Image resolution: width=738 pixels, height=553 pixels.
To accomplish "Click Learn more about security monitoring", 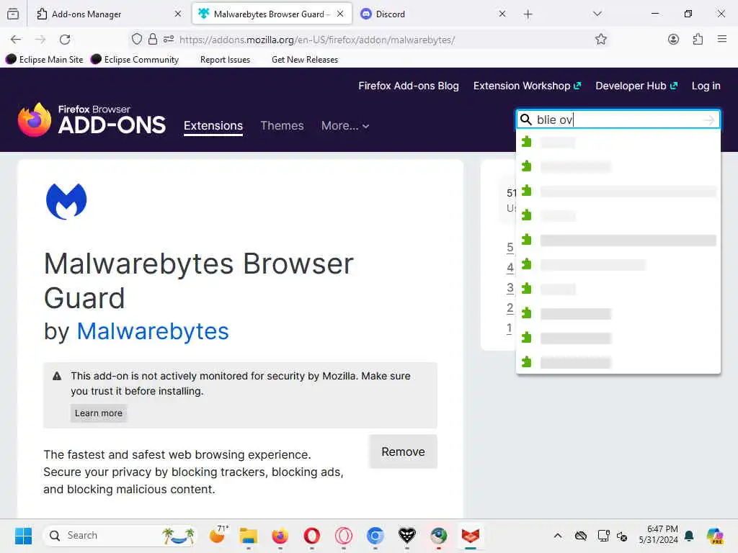I will pos(98,413).
